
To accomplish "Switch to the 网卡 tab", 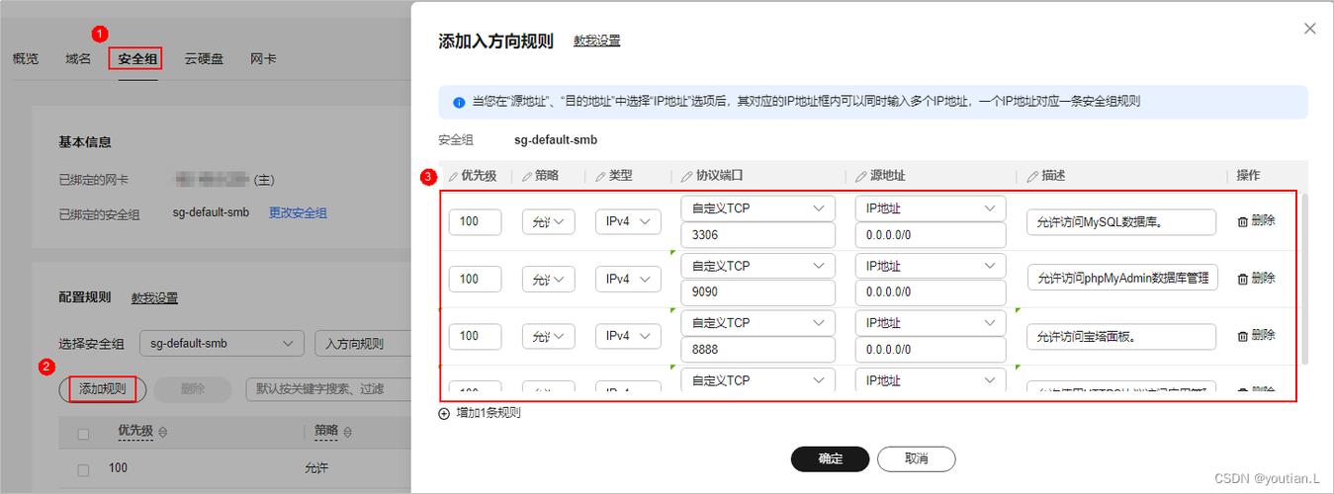I will 263,59.
